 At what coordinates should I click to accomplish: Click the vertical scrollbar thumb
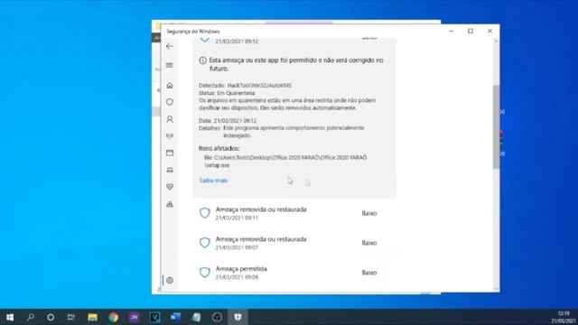coord(496,126)
